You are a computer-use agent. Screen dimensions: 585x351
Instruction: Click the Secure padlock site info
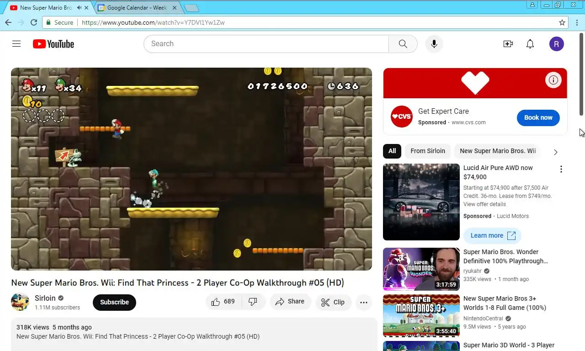59,22
